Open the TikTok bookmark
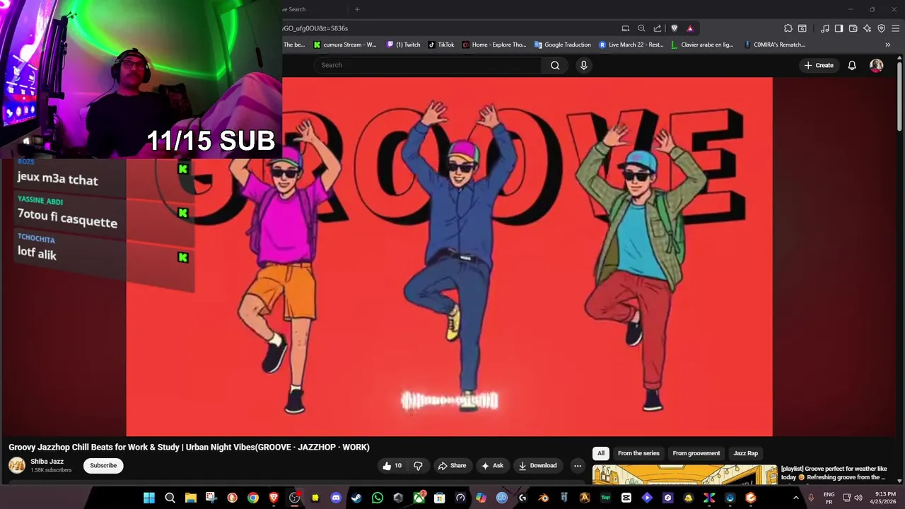Image resolution: width=905 pixels, height=509 pixels. pos(441,45)
